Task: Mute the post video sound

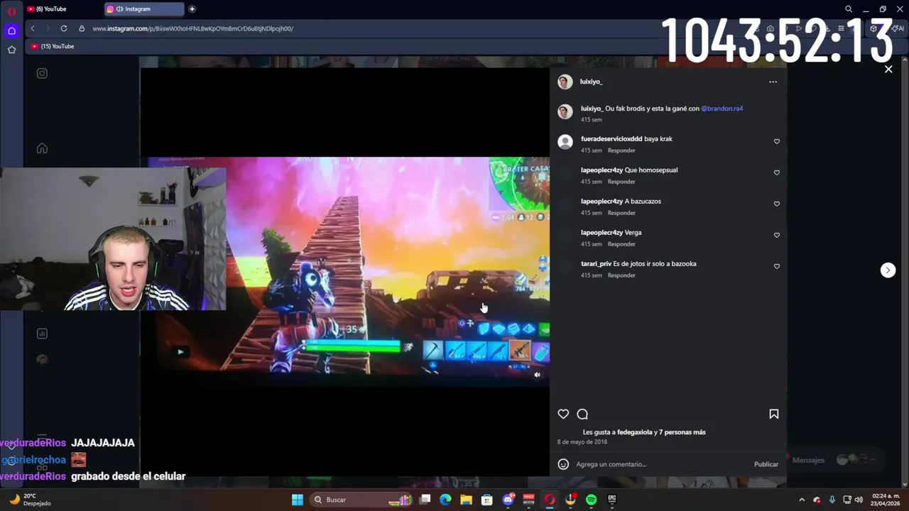Action: 537,375
